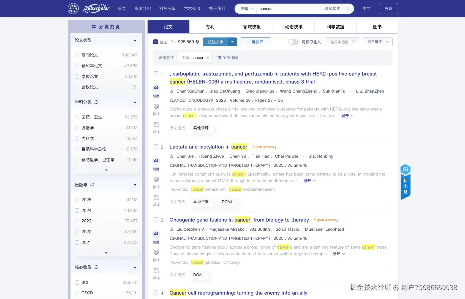Switch language using 中文 in header
The width and height of the screenshot is (465, 299).
click(x=366, y=9)
